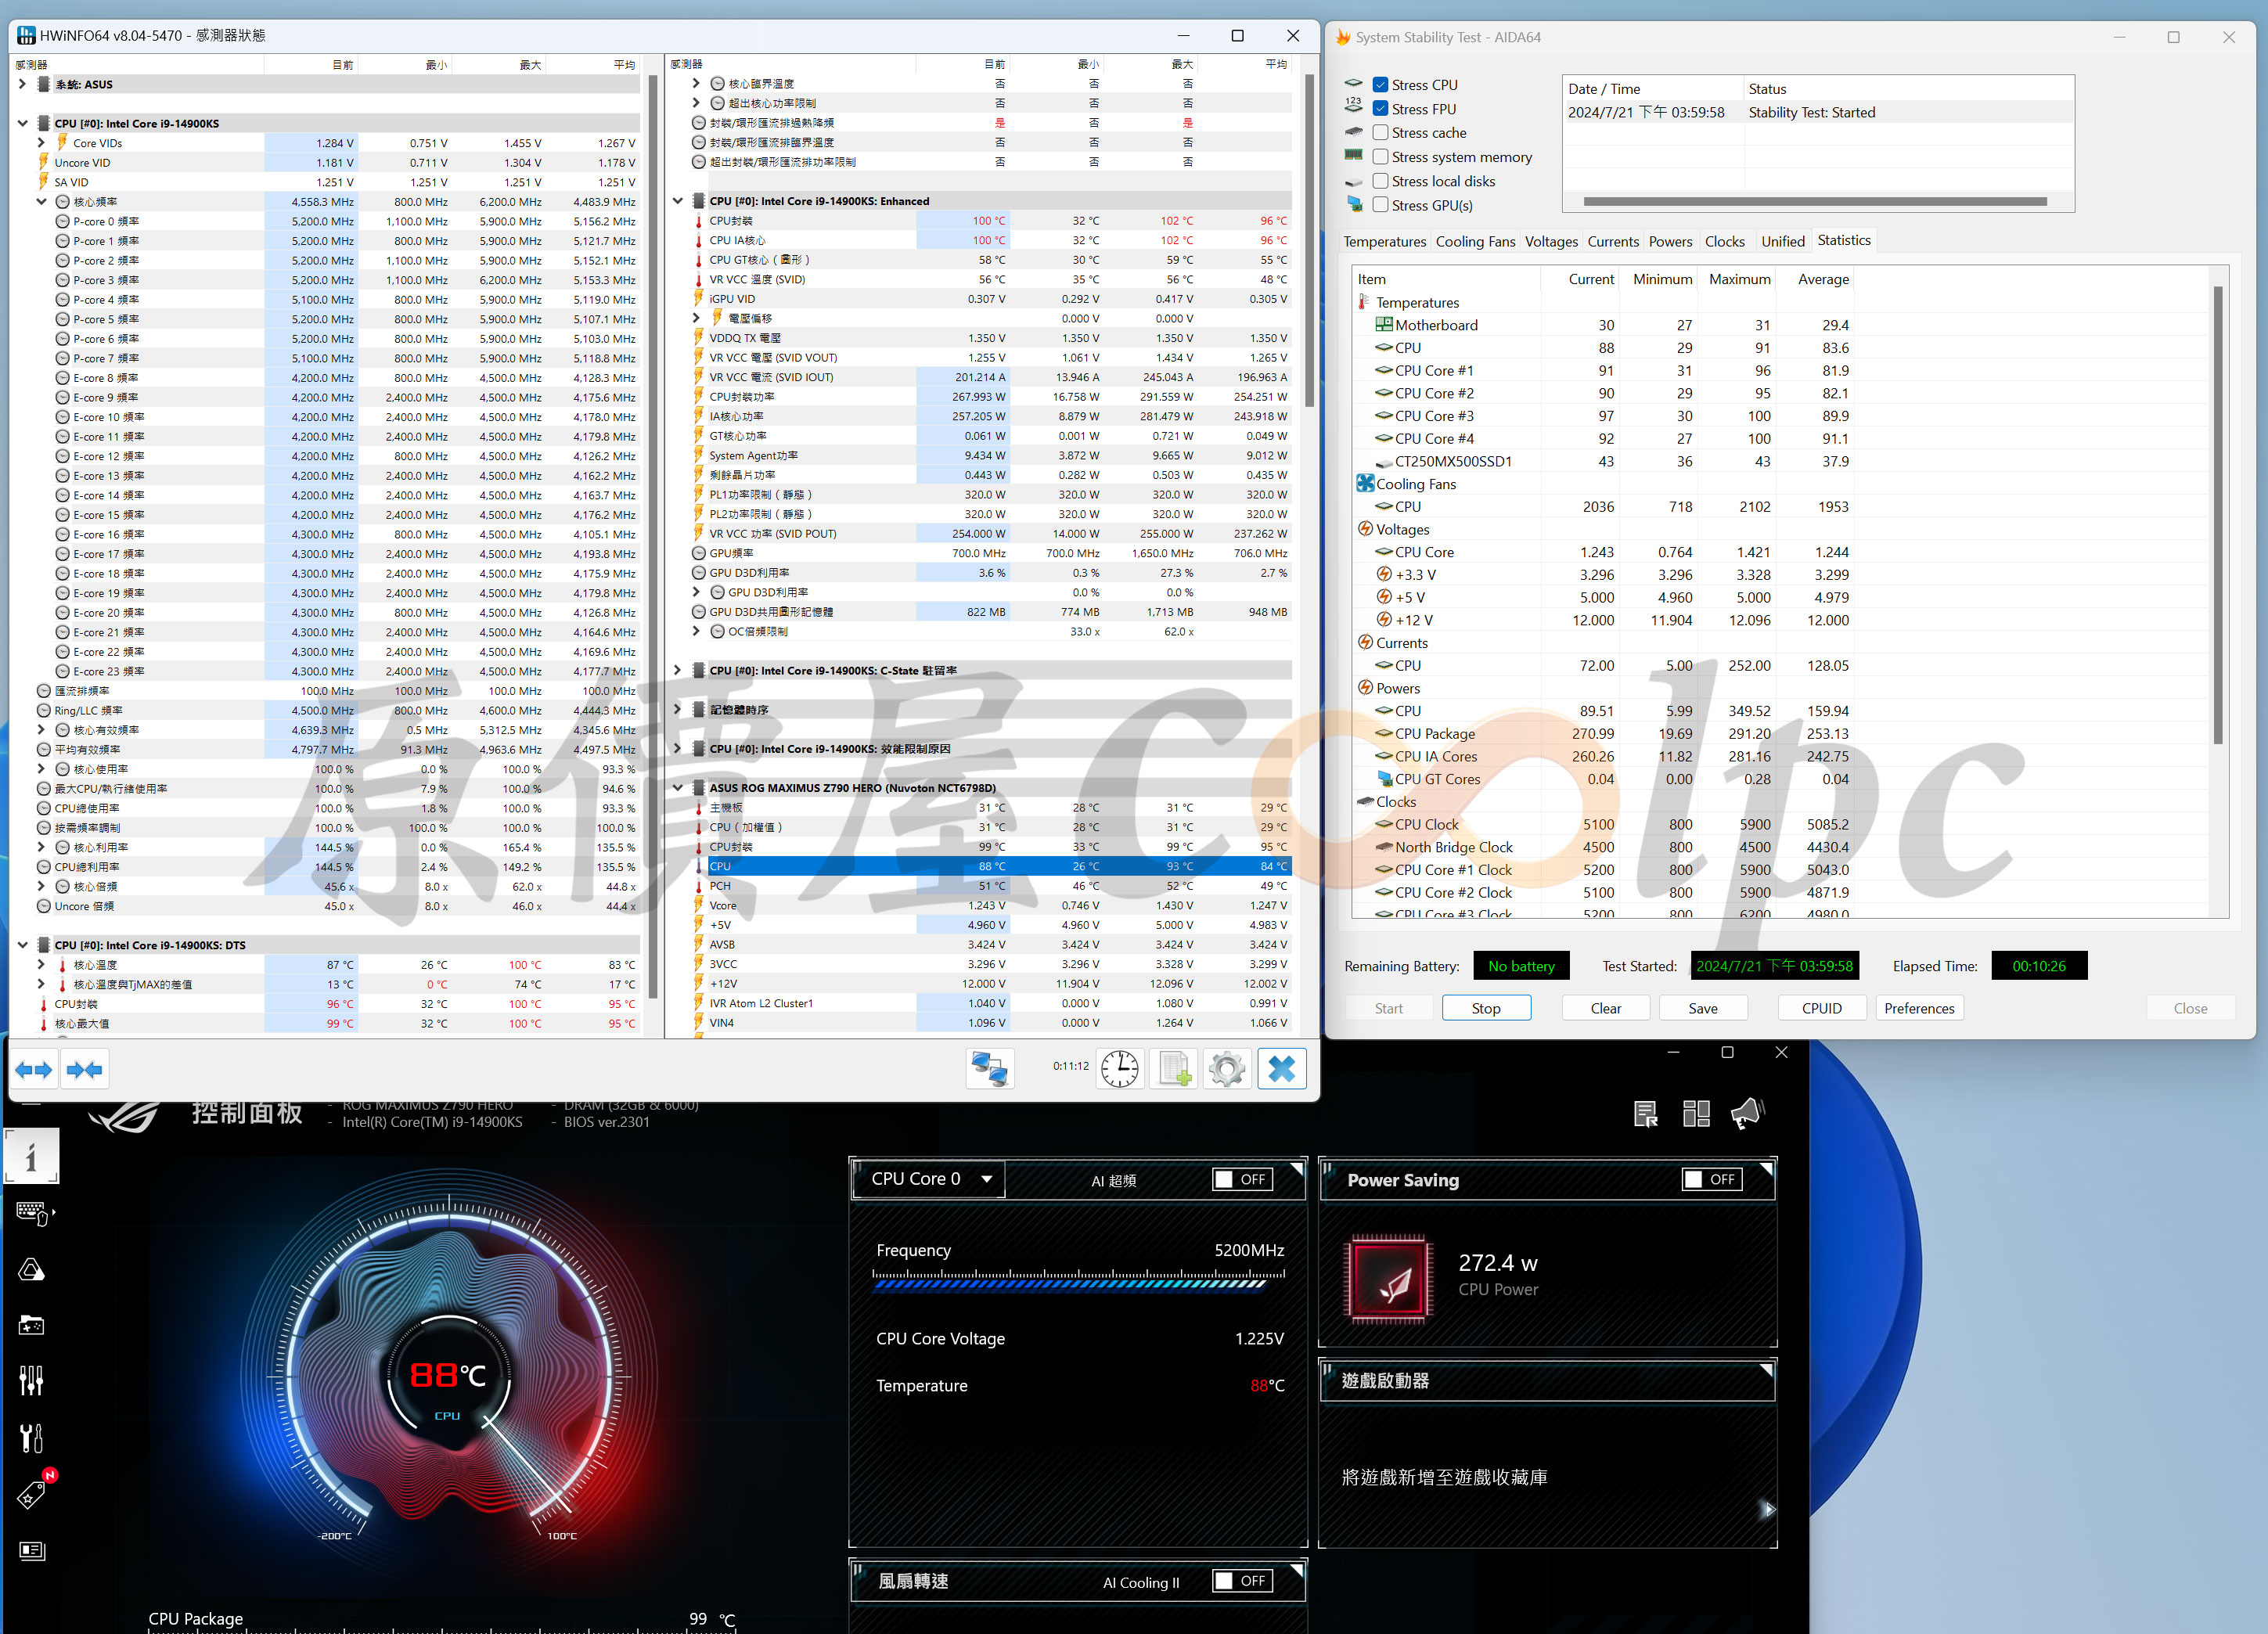
Task: Click HWiNFO shrink columns arrows icon
Action: point(84,1070)
